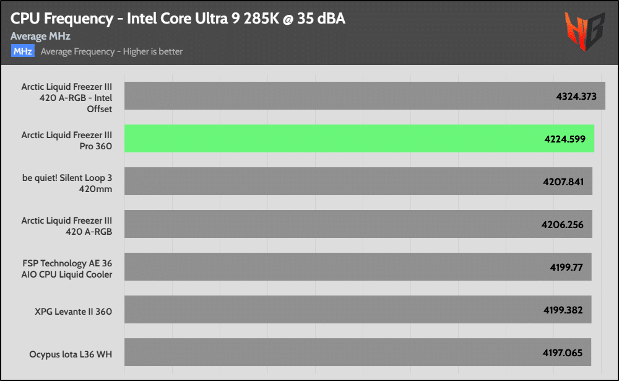Click the 4324.373 value on the top bar
Image resolution: width=619 pixels, height=381 pixels.
coord(576,96)
